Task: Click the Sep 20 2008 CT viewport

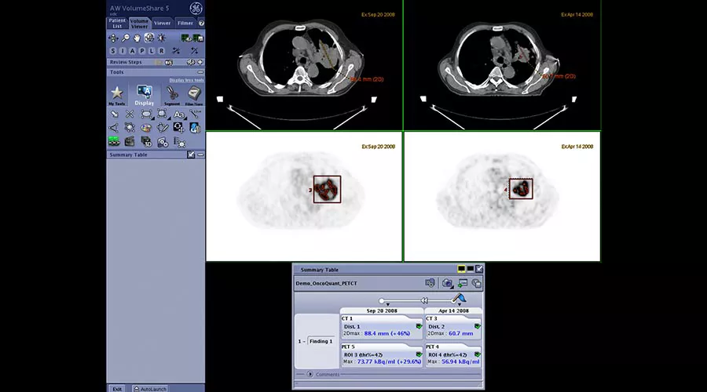Action: click(304, 66)
